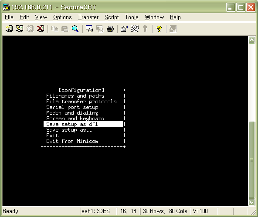258x217 pixels.
Task: Minimize the SecureCRT window
Action: (231, 7)
